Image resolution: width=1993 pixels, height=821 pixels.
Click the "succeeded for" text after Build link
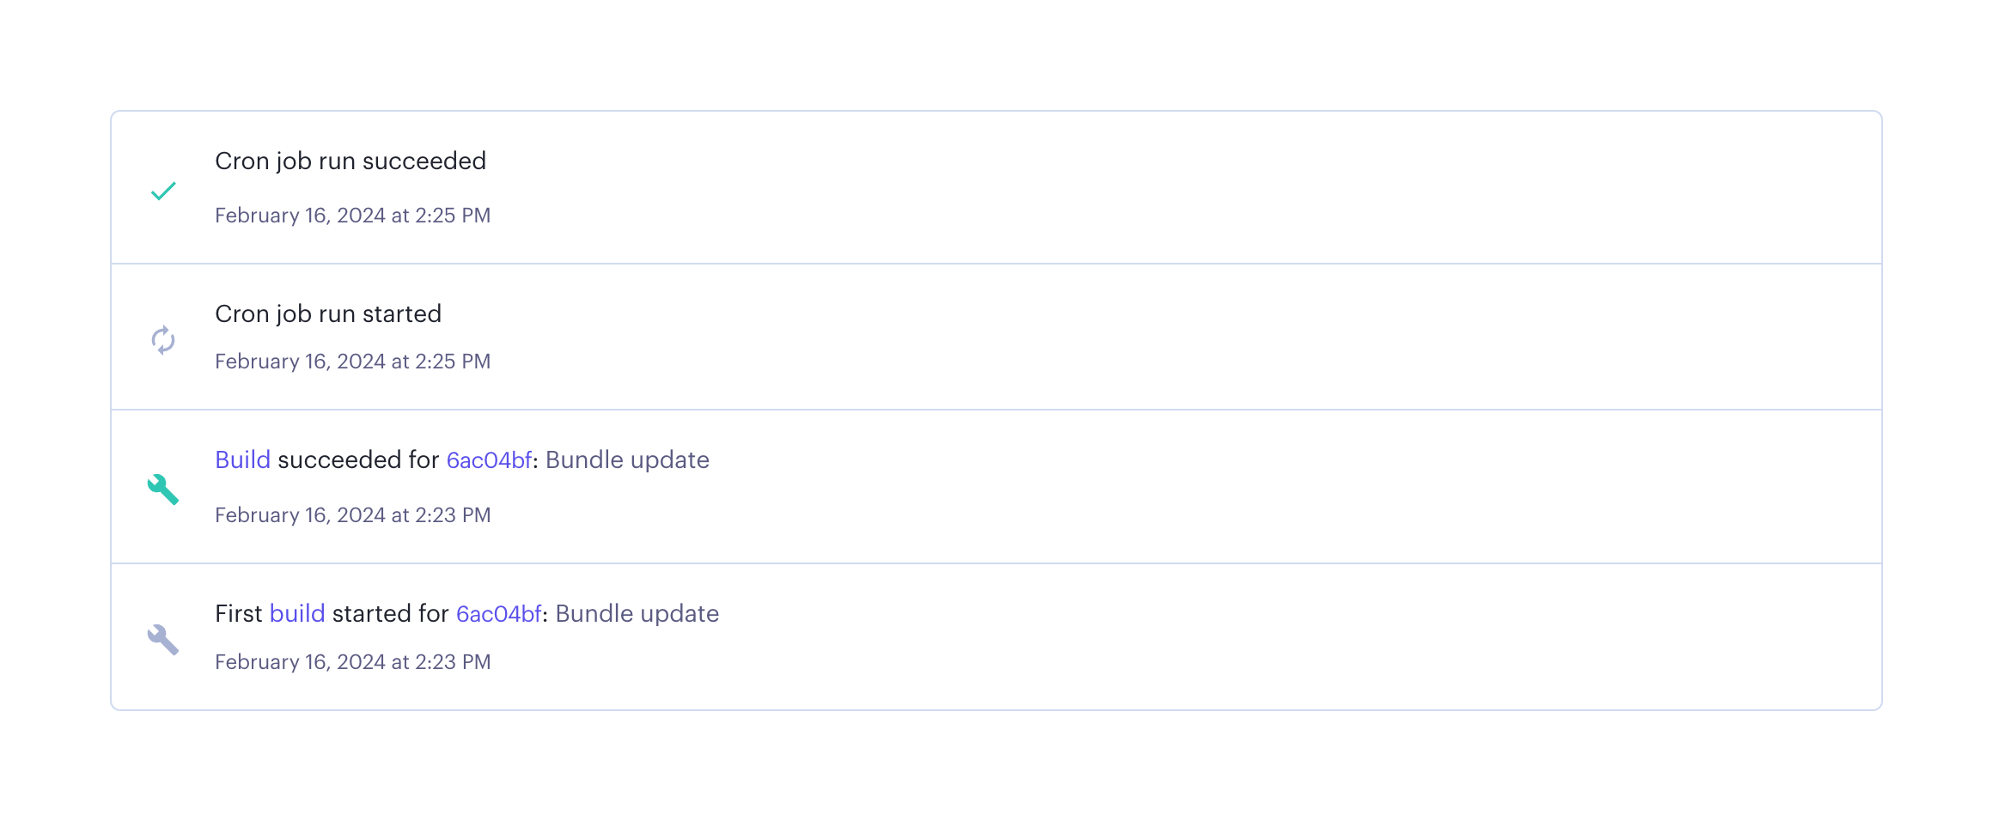pos(358,460)
